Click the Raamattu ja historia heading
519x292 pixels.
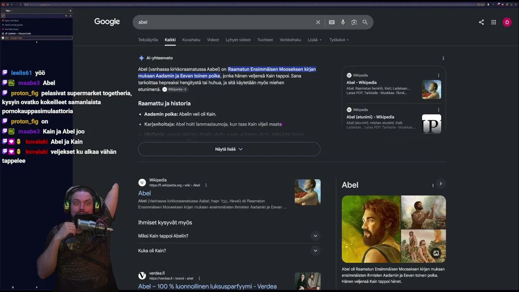[164, 103]
